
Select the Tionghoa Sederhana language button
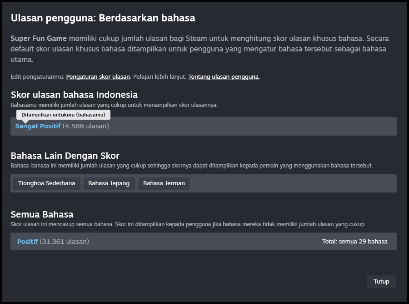coord(46,183)
